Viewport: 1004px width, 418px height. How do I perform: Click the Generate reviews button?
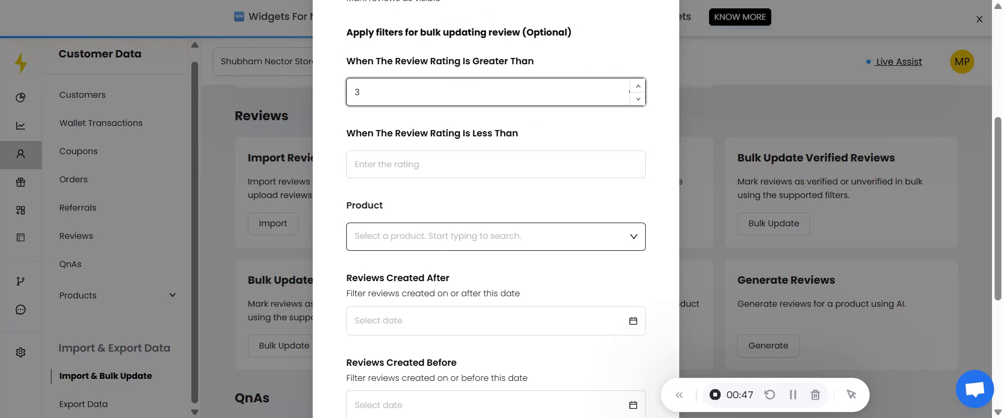click(x=768, y=346)
